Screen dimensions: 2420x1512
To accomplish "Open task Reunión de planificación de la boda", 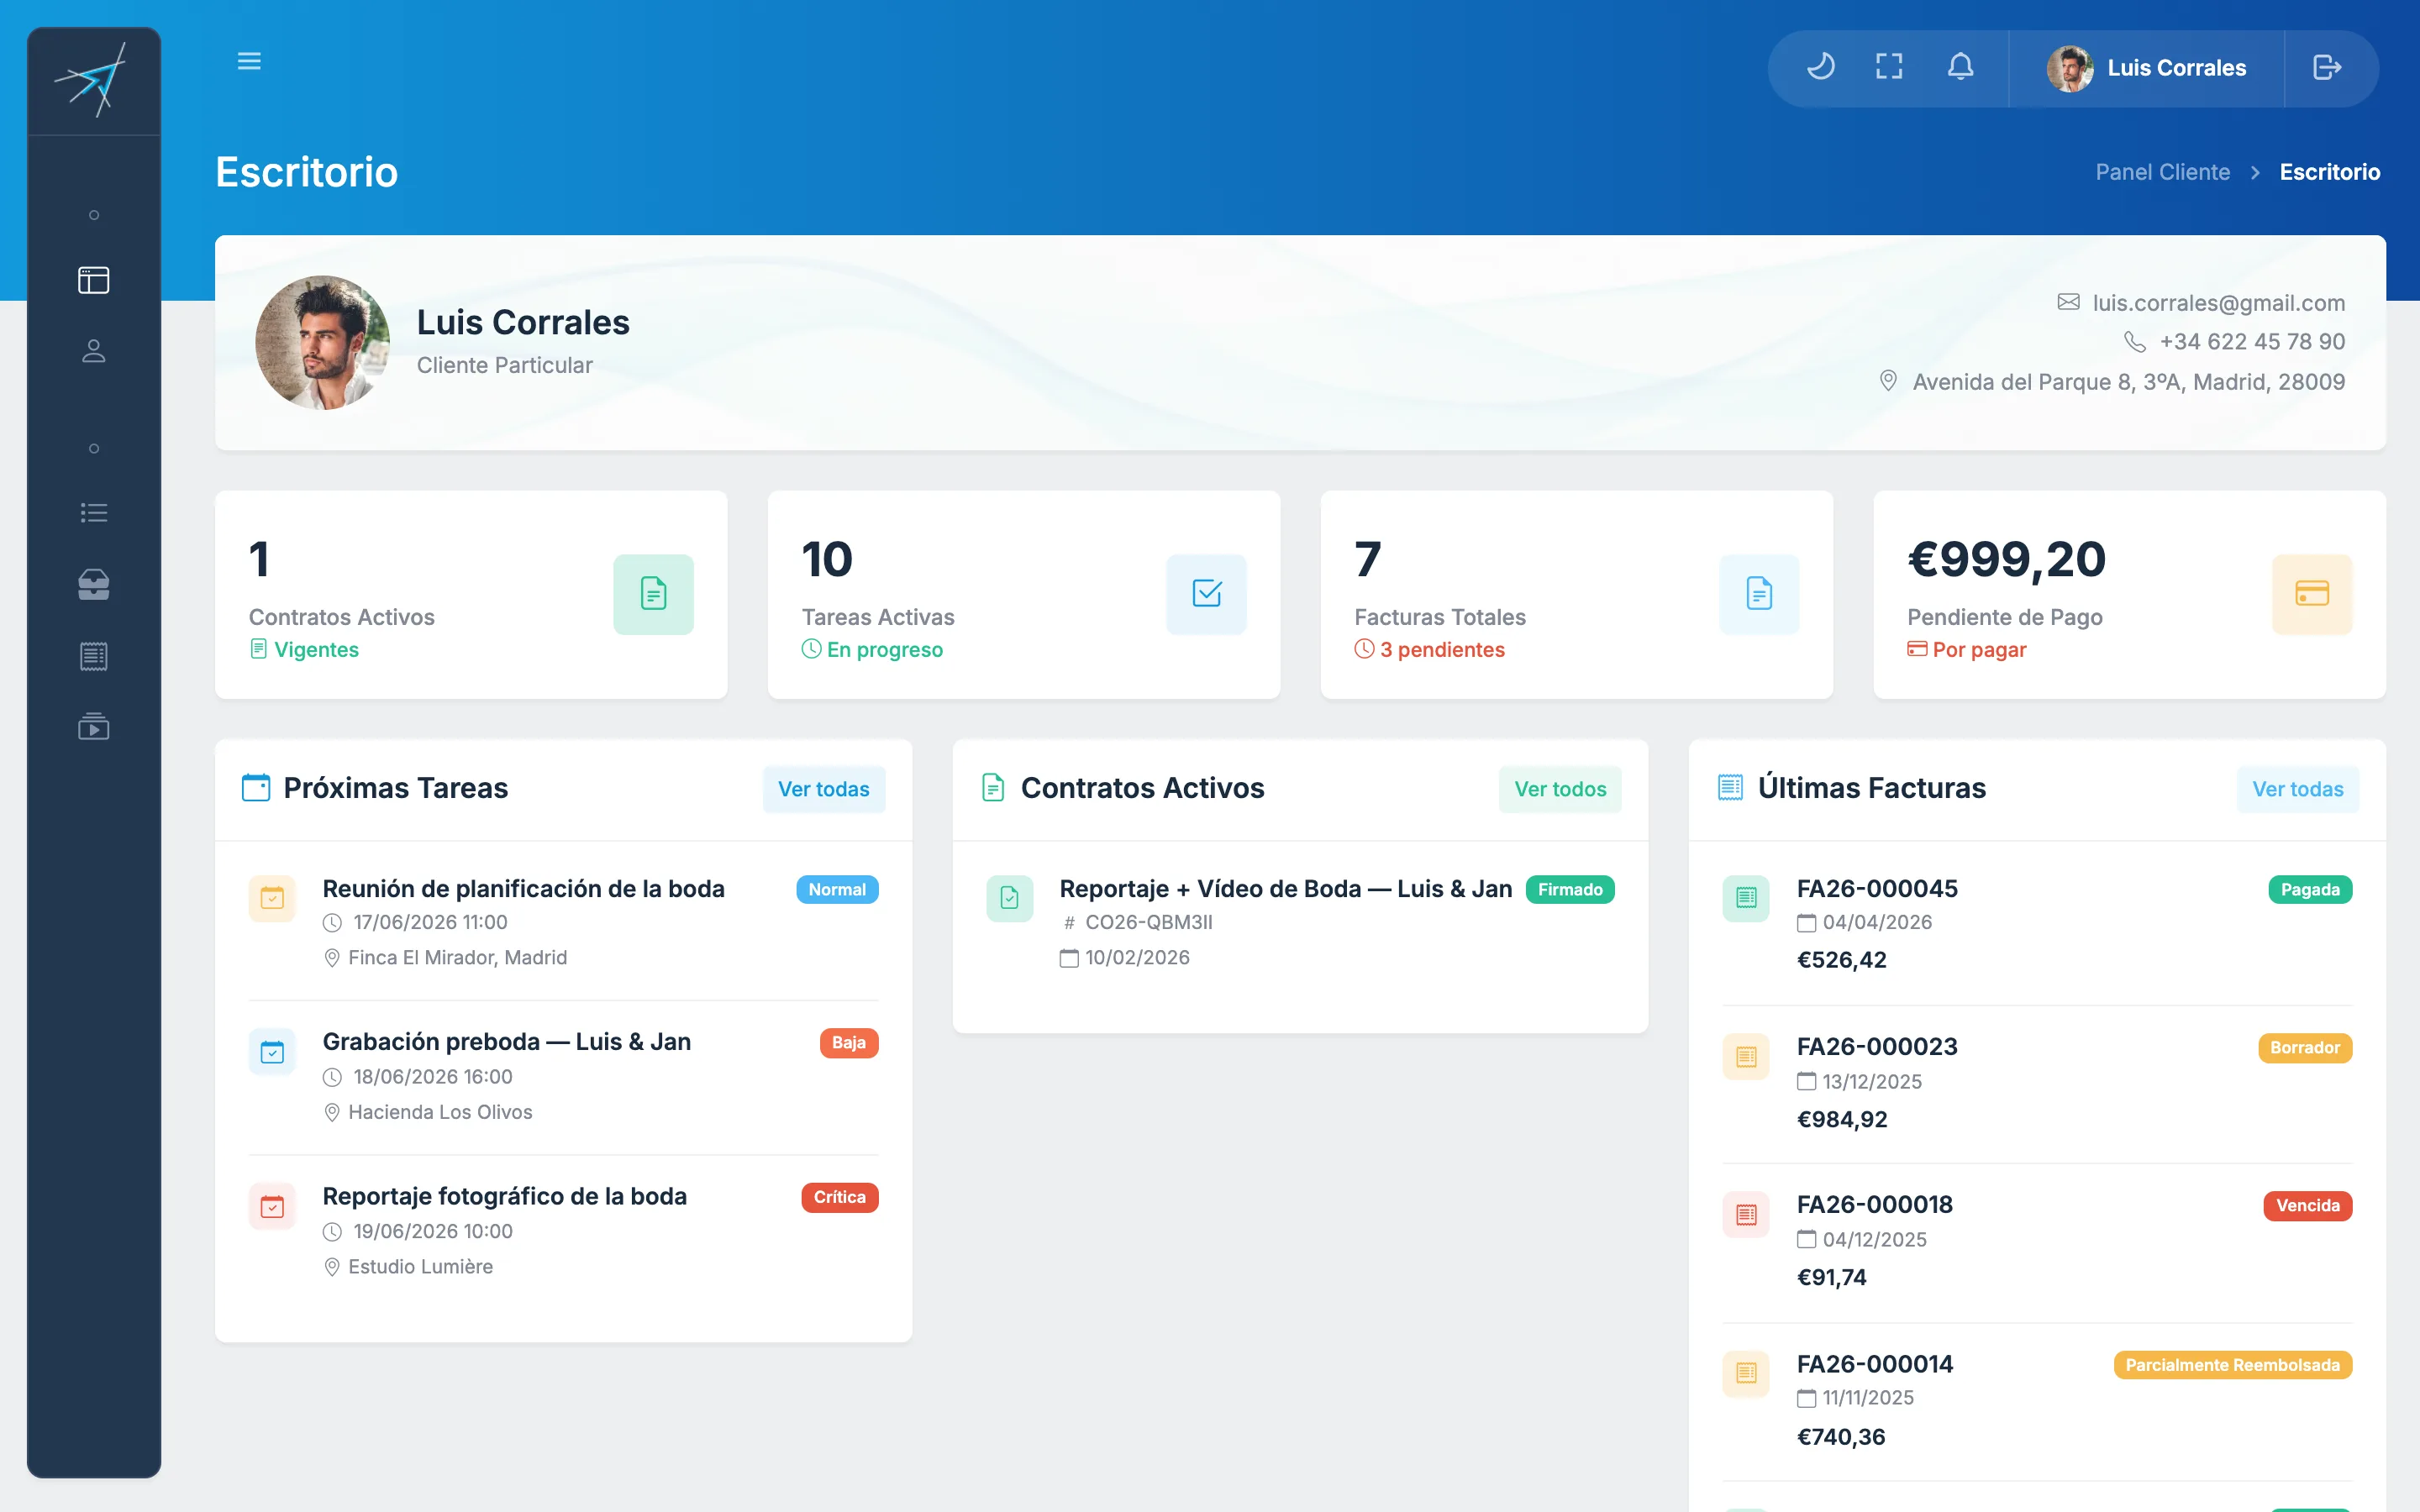I will pos(523,889).
